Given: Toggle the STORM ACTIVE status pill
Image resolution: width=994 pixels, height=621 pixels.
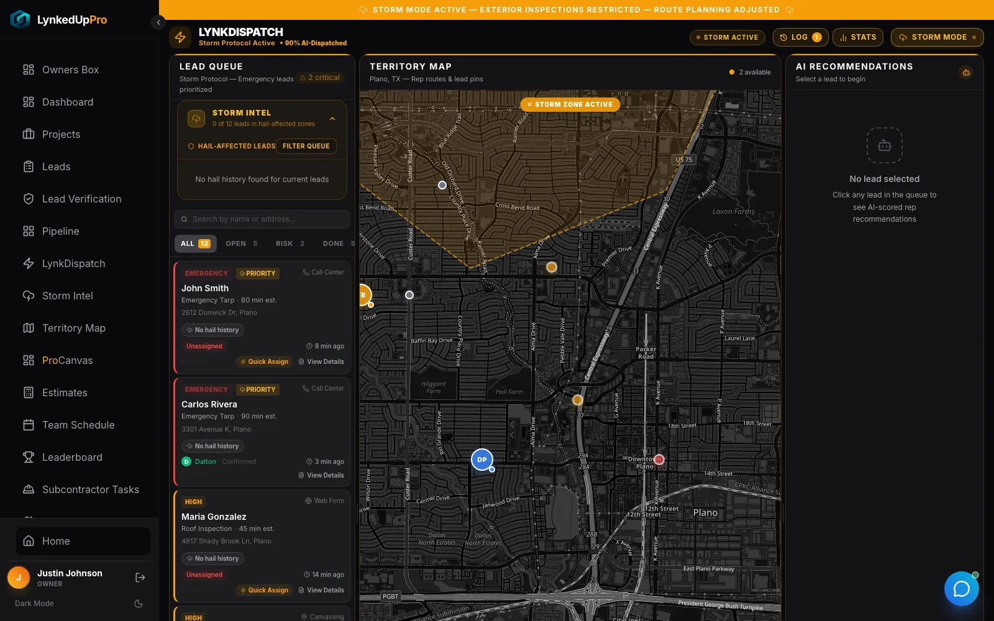Looking at the screenshot, I should 726,37.
